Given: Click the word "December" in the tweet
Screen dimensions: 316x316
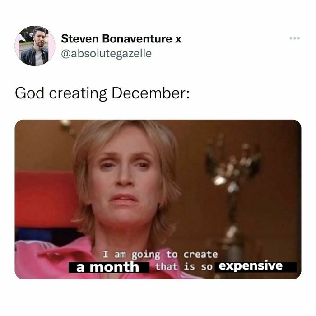Looking at the screenshot, I should [149, 93].
